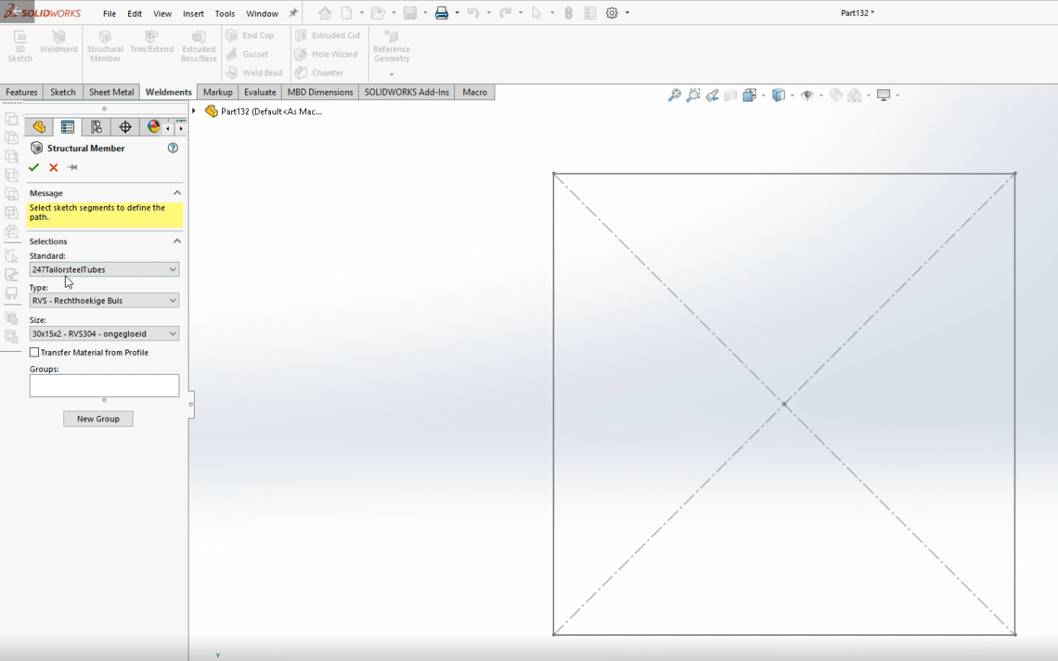Enable Transfer Material from Profile checkbox
The image size is (1058, 661).
34,353
